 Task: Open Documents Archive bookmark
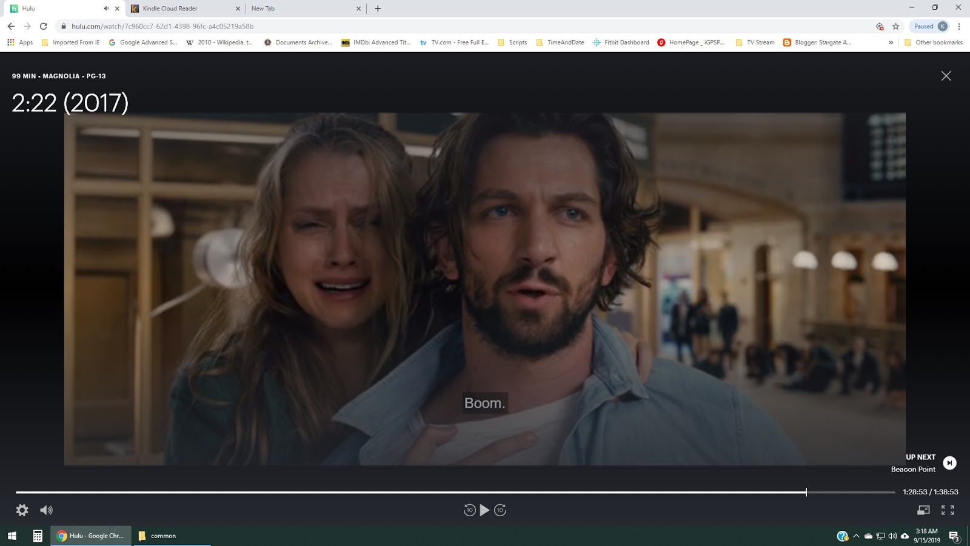[298, 42]
